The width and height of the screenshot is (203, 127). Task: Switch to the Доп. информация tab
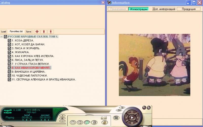(164, 9)
